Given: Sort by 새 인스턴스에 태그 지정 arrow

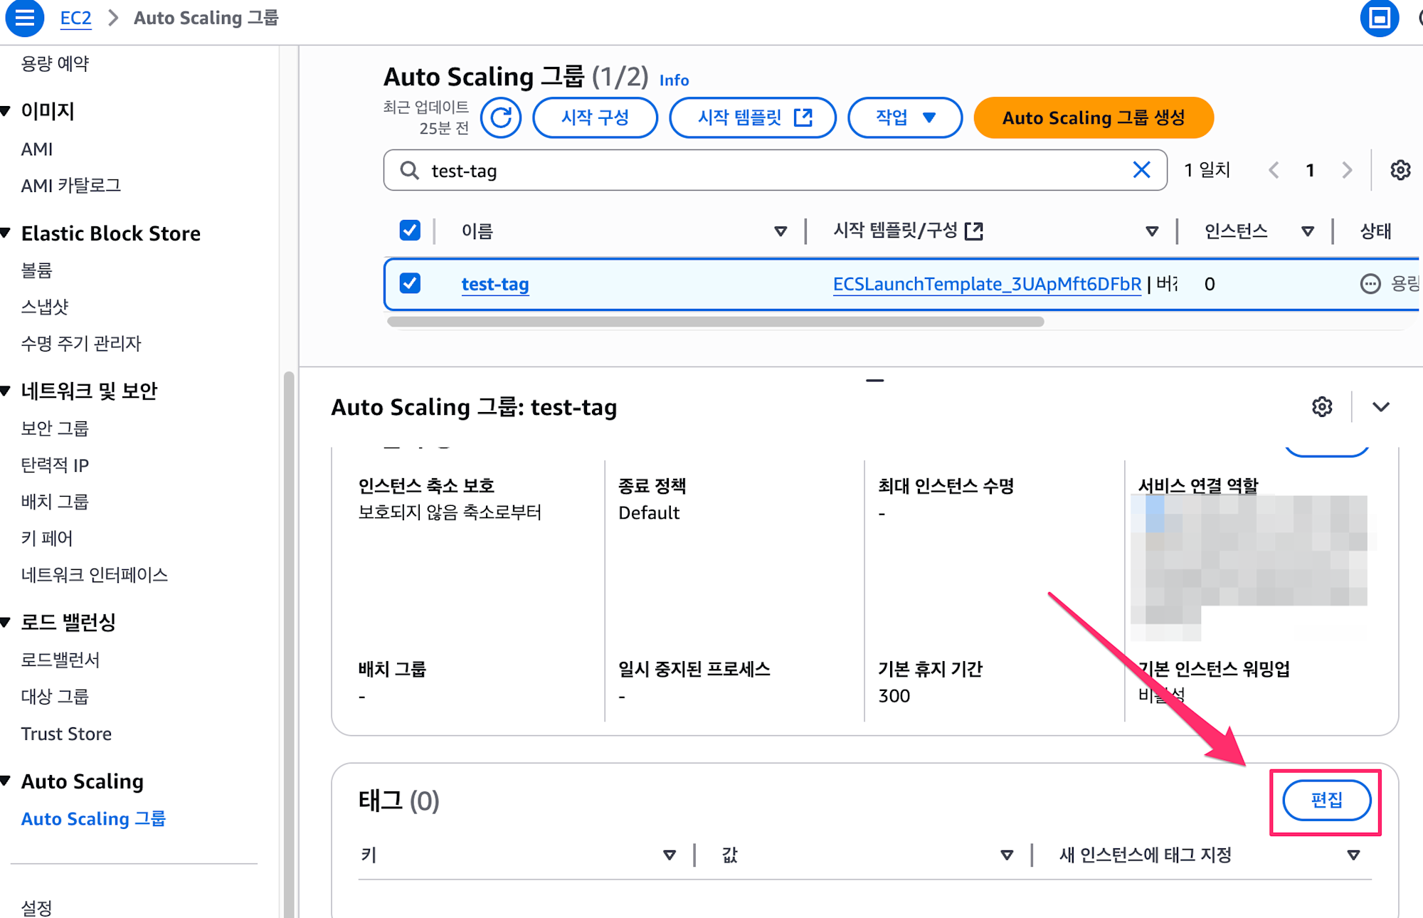Looking at the screenshot, I should [1353, 855].
